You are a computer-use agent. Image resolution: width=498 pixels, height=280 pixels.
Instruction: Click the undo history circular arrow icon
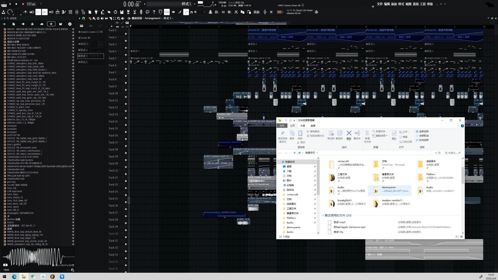click(115, 12)
